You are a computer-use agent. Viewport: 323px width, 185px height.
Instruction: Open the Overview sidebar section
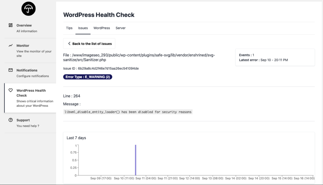pos(30,28)
